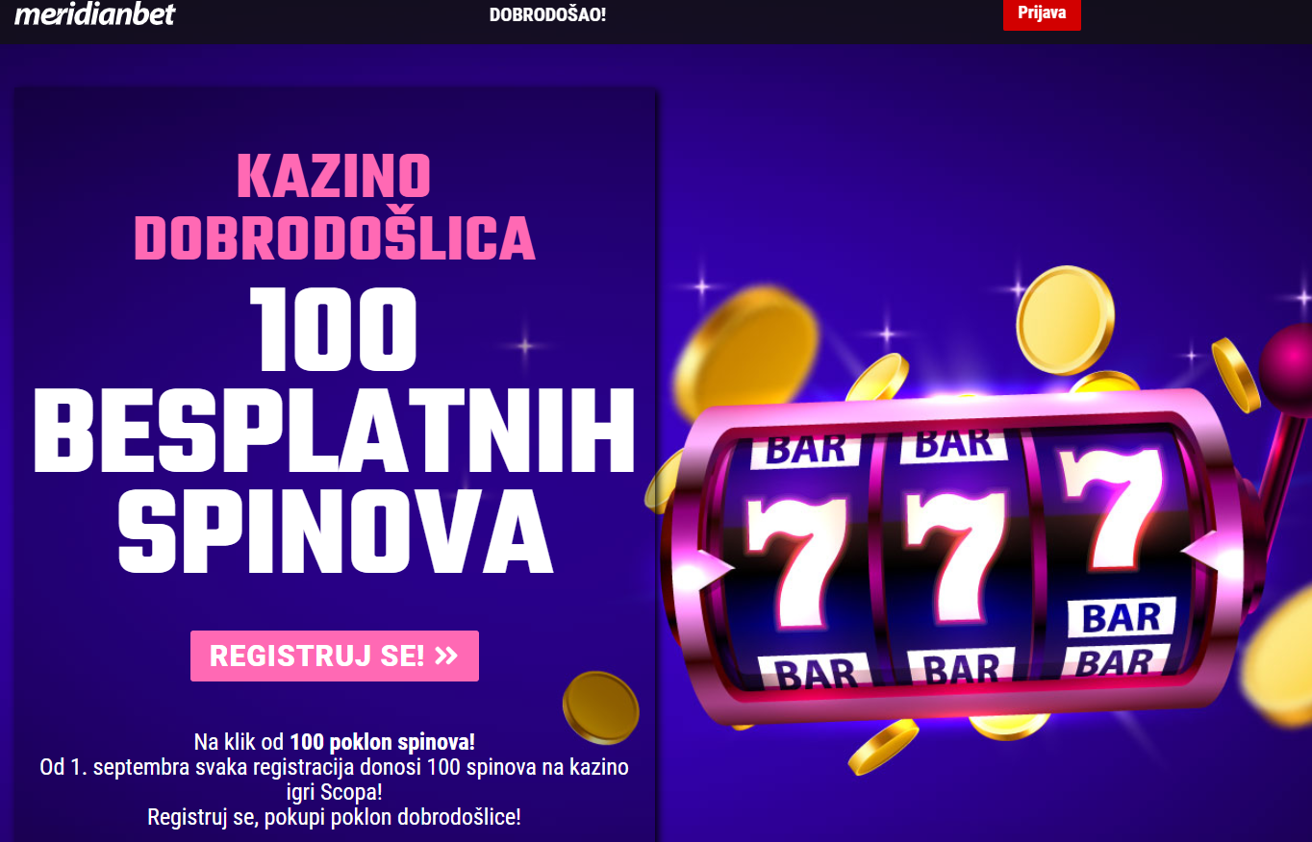Click the meridianbet logo
This screenshot has height=842, width=1312.
[x=94, y=14]
